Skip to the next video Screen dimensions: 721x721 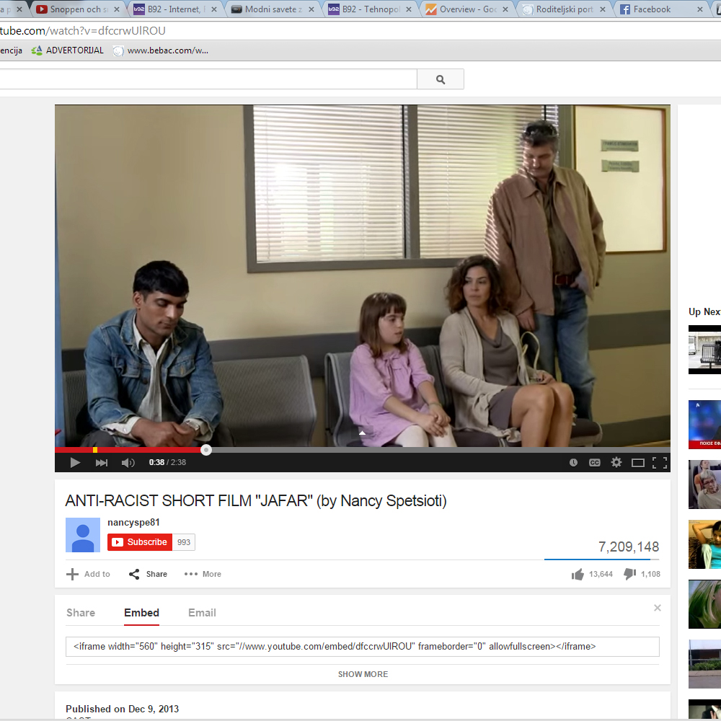point(102,463)
